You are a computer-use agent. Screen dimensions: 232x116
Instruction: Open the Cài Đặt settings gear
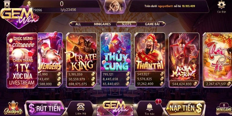click(x=222, y=6)
